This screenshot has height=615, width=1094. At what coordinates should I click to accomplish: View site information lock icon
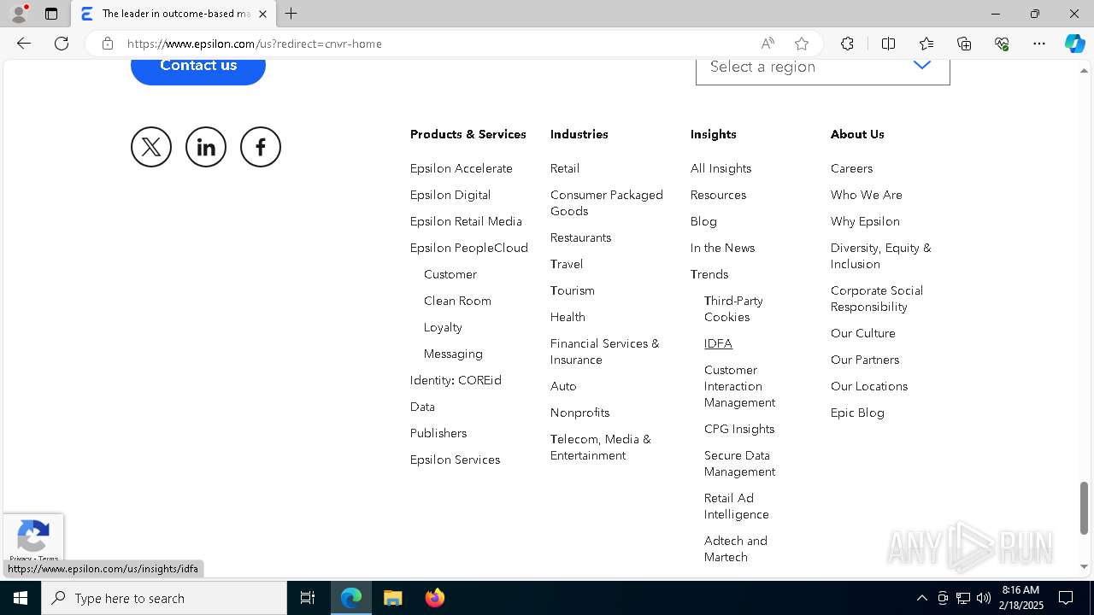107,44
